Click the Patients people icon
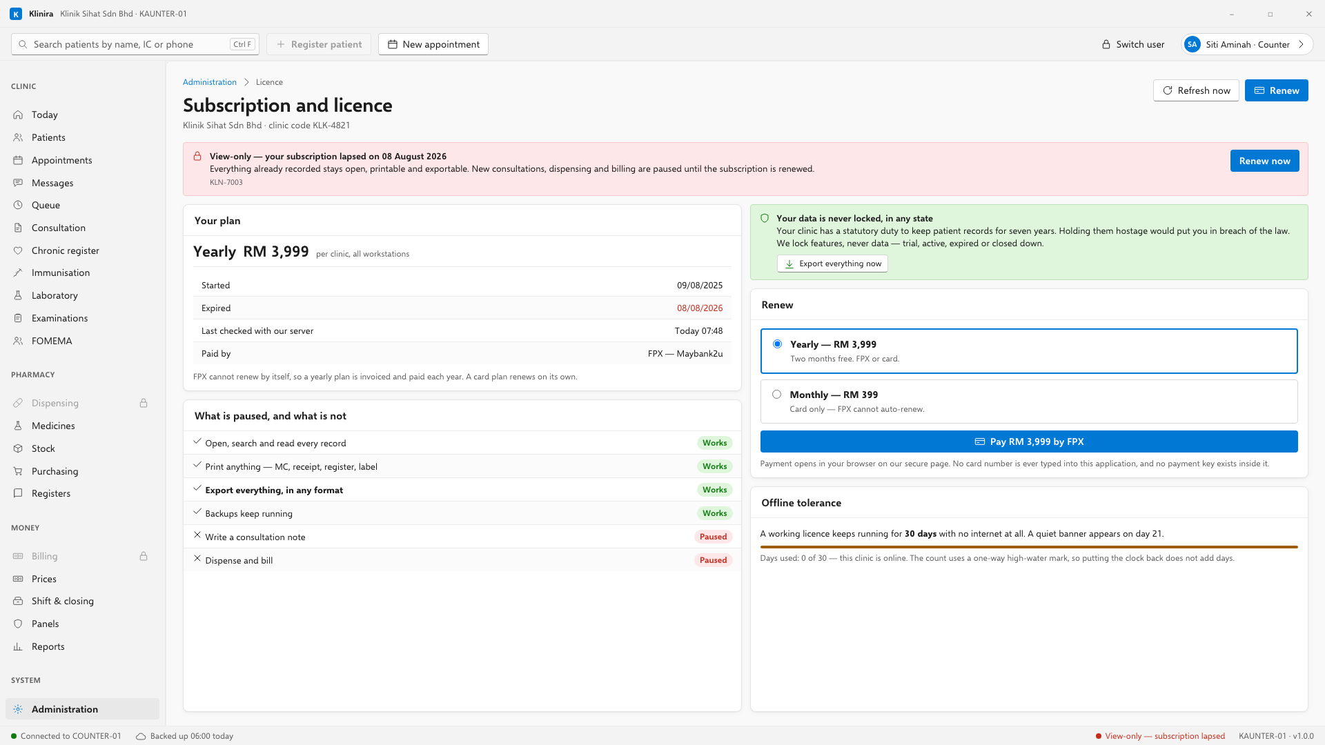 [18, 137]
